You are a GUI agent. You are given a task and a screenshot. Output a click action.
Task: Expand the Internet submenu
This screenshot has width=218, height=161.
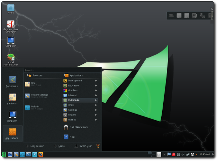click(80, 95)
